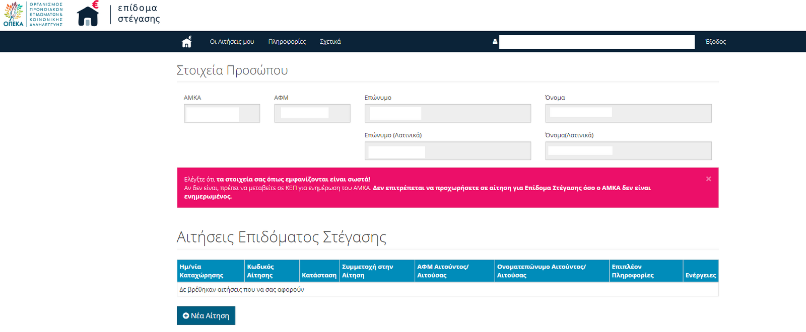Open the 'Σχετικά' menu item
The width and height of the screenshot is (806, 332).
pos(330,42)
